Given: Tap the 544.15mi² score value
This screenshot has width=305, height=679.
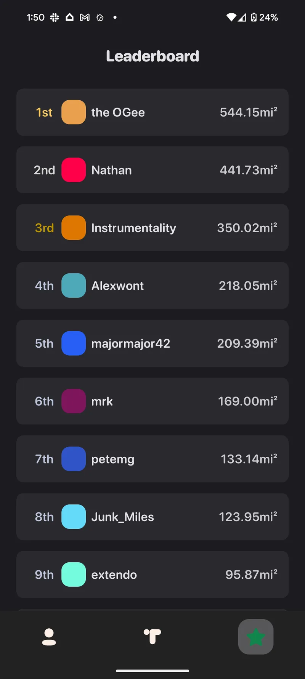Looking at the screenshot, I should tap(248, 112).
